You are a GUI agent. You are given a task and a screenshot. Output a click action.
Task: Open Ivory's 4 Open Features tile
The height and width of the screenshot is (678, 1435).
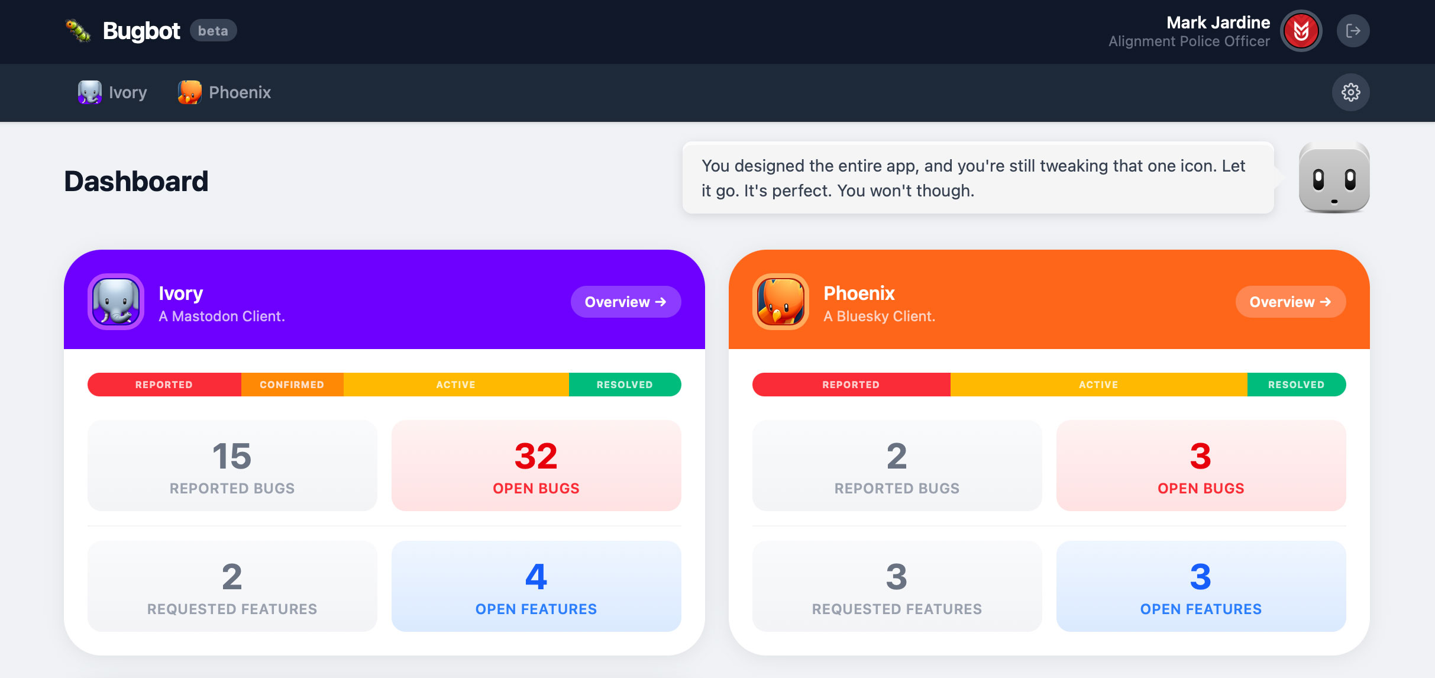(536, 586)
